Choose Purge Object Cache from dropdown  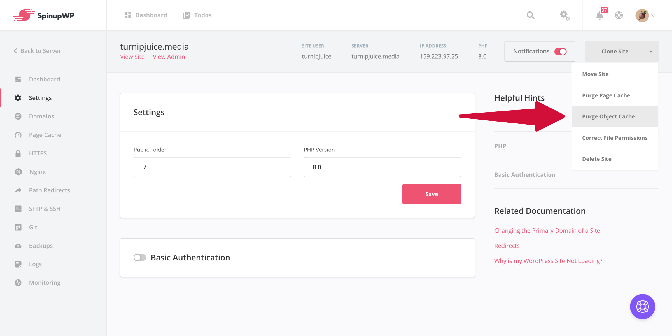(x=615, y=116)
